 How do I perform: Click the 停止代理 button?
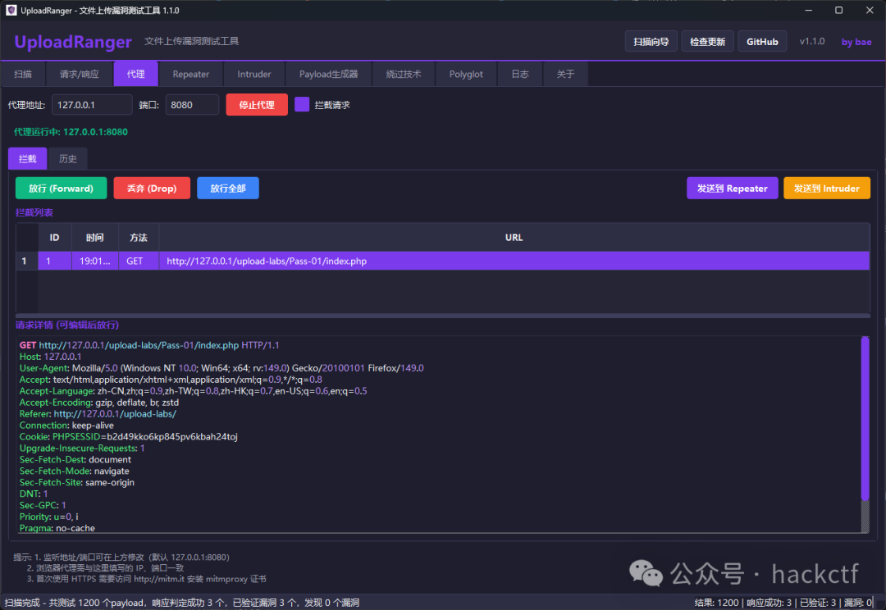(257, 104)
